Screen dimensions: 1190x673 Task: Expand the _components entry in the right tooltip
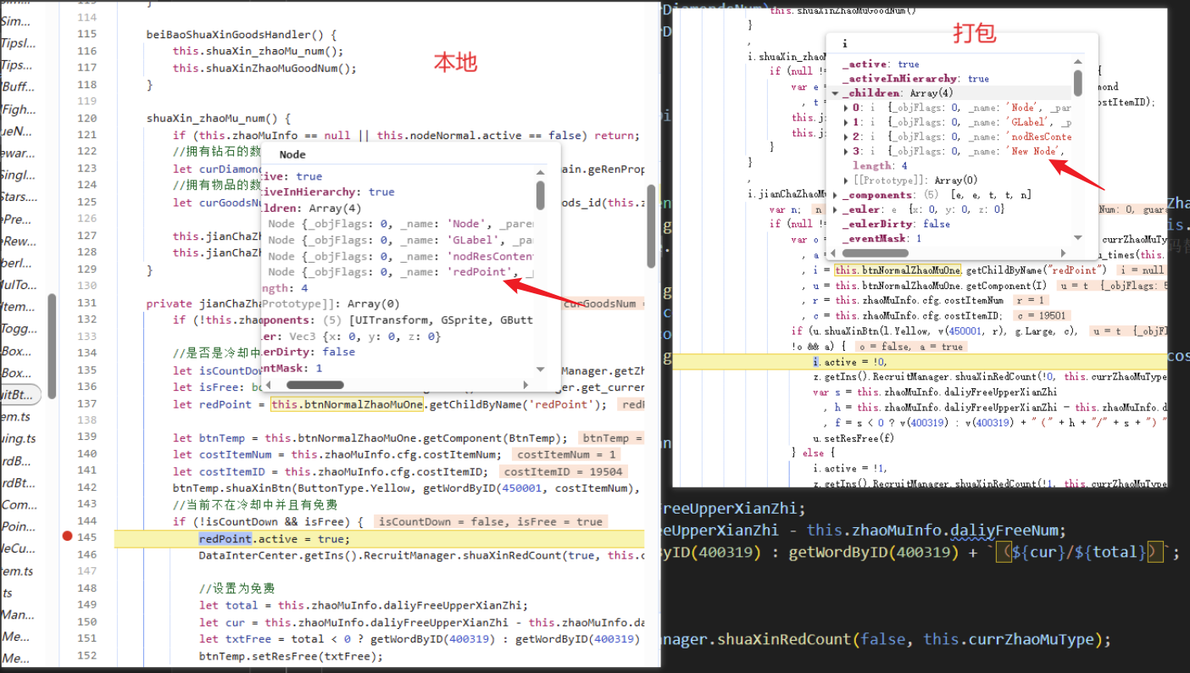coord(836,195)
